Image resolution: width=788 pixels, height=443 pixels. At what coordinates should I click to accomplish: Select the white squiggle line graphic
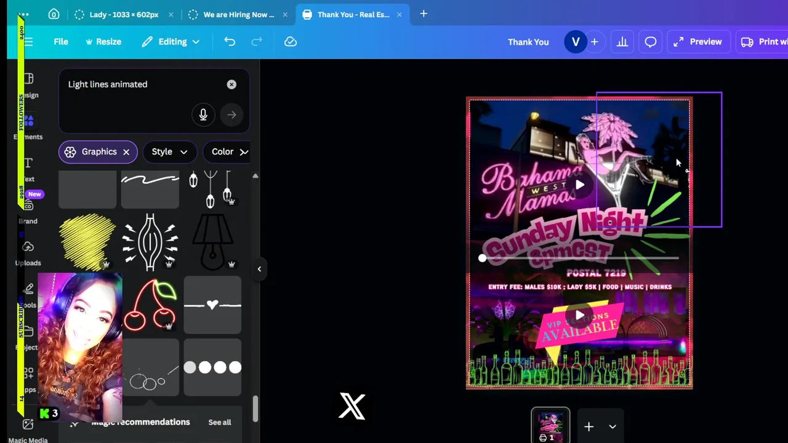150,189
